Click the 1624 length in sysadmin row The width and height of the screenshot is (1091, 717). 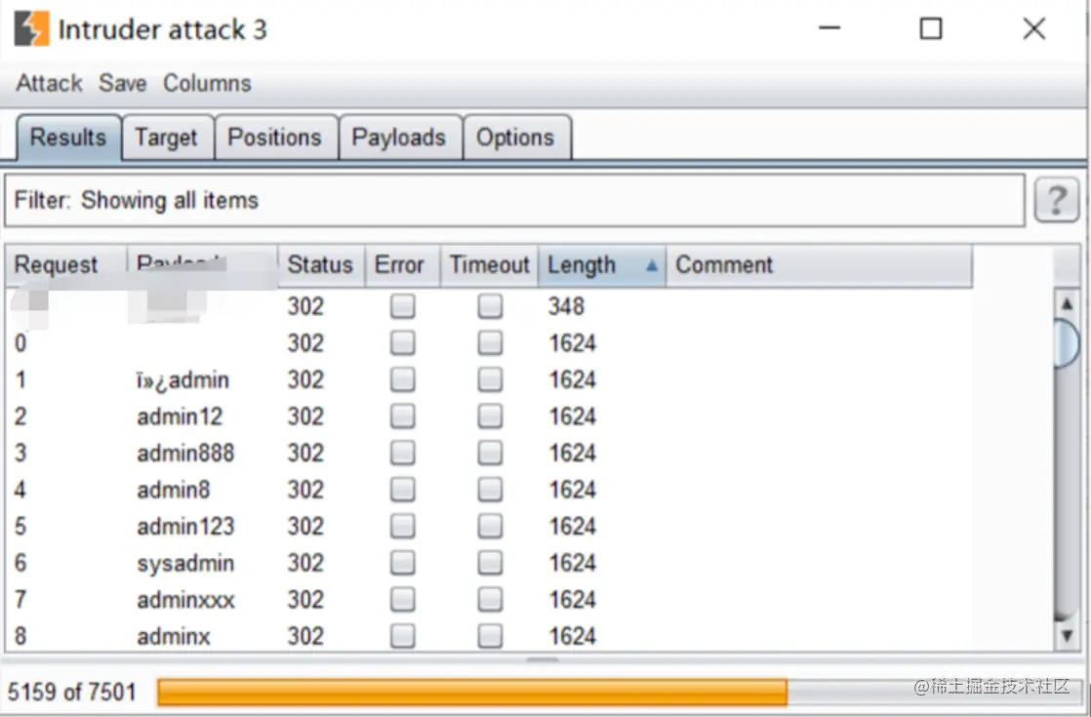572,563
